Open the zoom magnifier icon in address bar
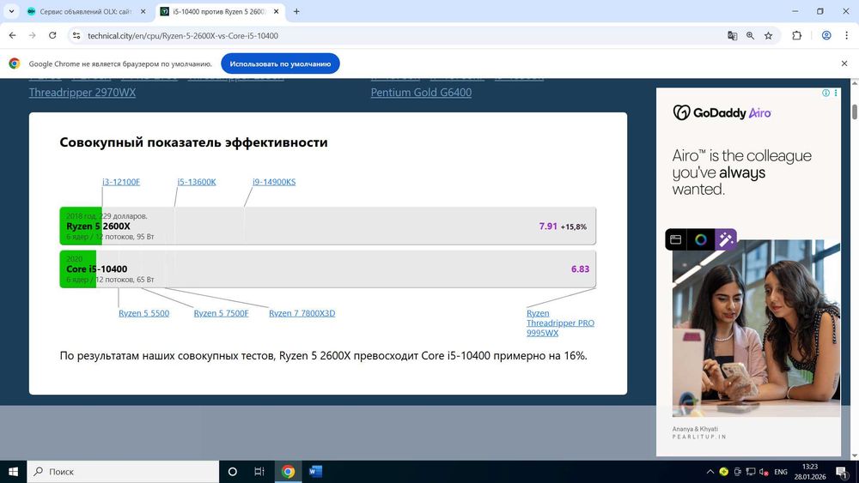This screenshot has height=483, width=859. tap(750, 35)
